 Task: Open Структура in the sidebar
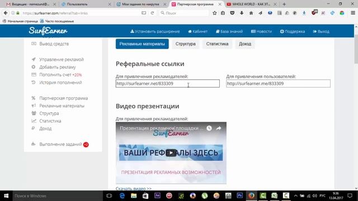[49, 113]
